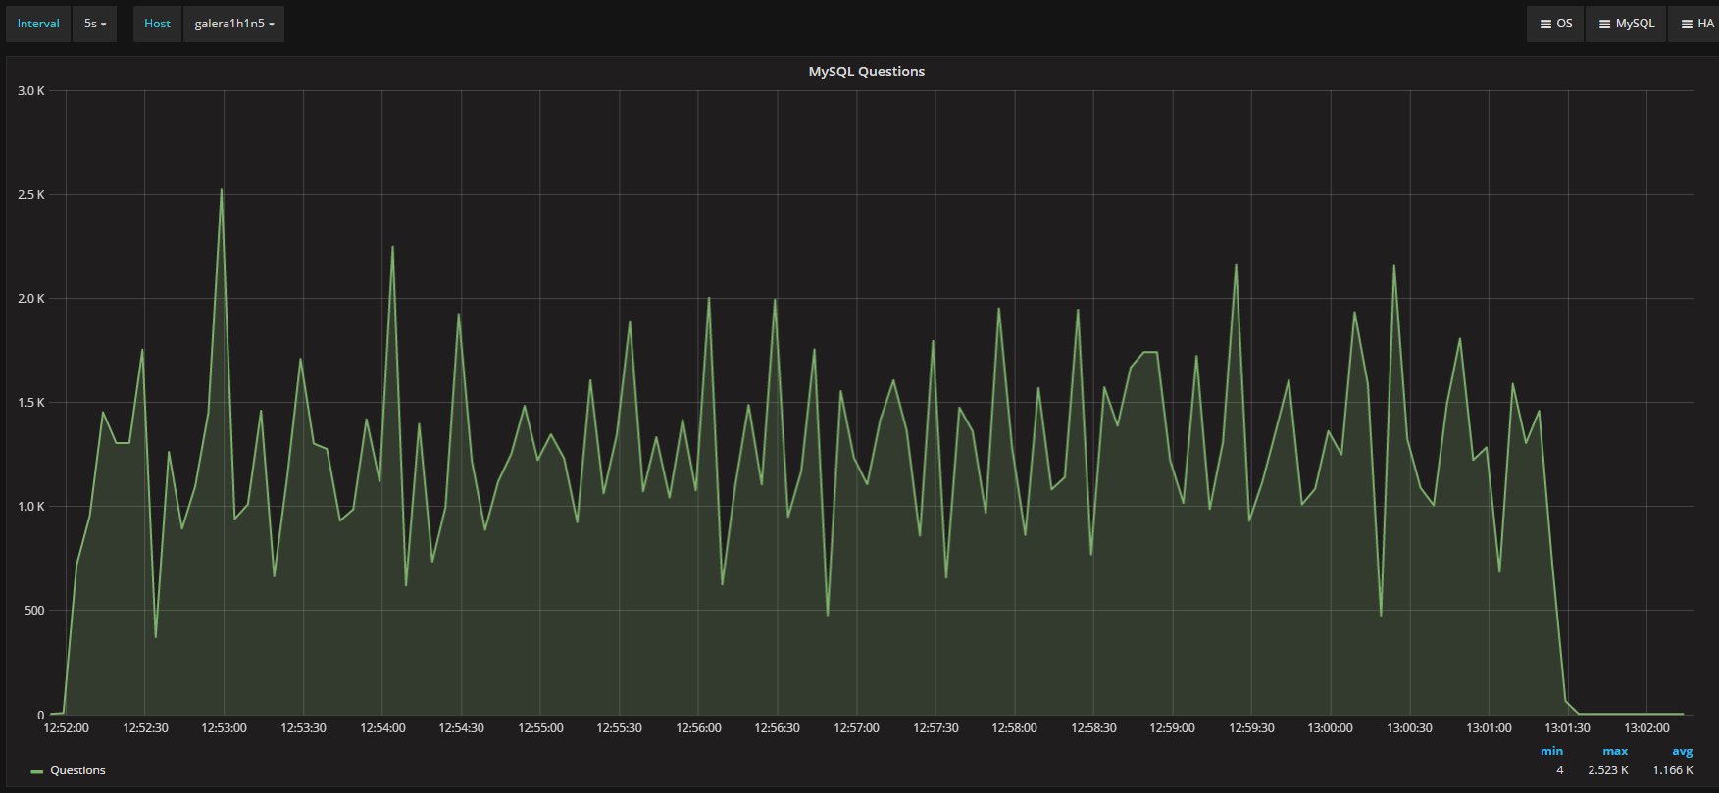Click the Host variable label
This screenshot has width=1719, height=793.
pos(157,24)
